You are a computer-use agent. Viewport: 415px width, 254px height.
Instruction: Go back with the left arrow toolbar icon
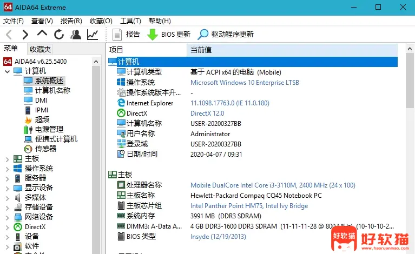coord(9,35)
